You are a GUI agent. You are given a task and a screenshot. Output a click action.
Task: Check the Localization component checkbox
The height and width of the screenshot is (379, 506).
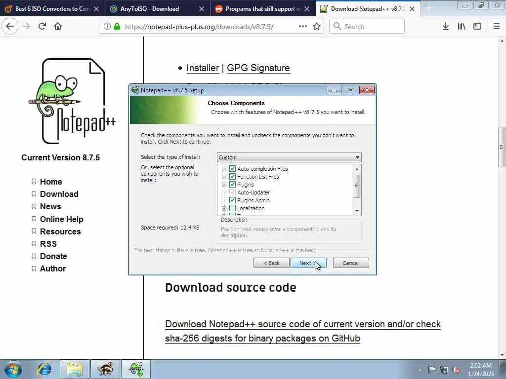[232, 208]
